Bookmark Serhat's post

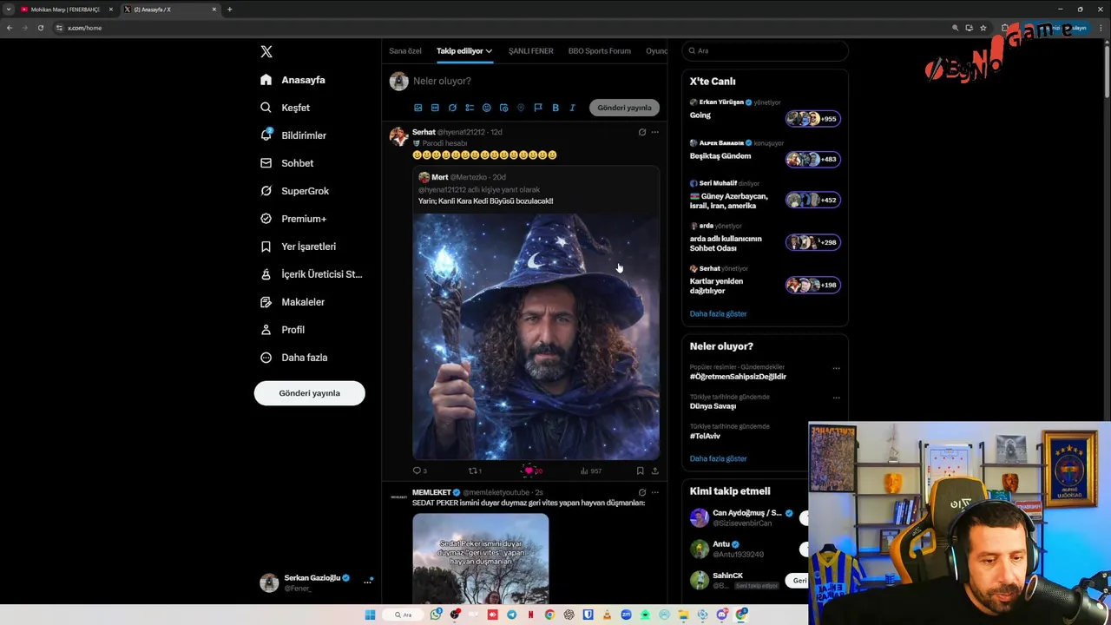pyautogui.click(x=640, y=470)
